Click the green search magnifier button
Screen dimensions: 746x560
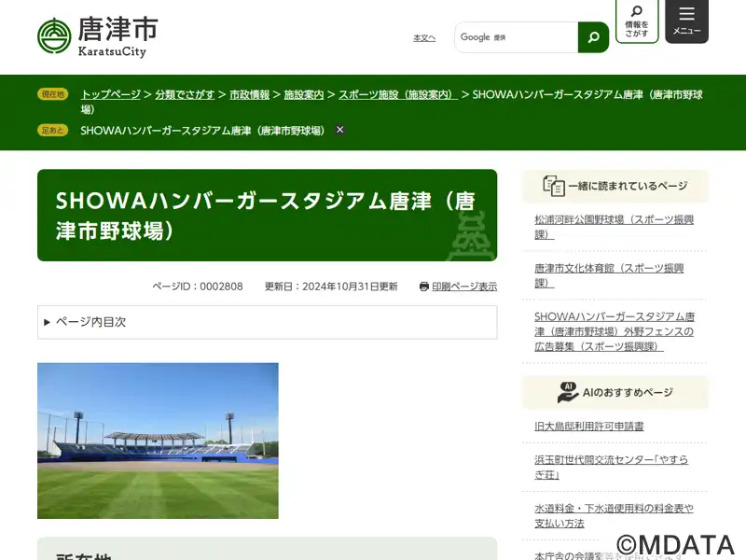pos(593,37)
